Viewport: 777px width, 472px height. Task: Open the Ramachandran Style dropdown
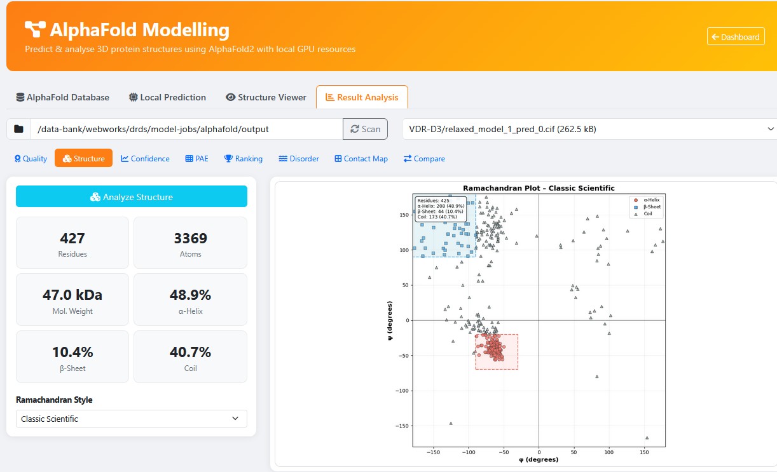[x=132, y=419]
